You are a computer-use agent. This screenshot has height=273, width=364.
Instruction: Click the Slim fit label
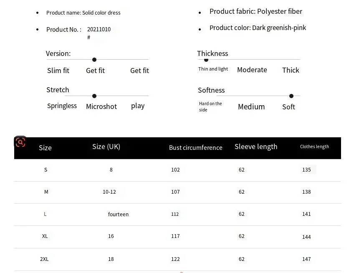click(58, 71)
